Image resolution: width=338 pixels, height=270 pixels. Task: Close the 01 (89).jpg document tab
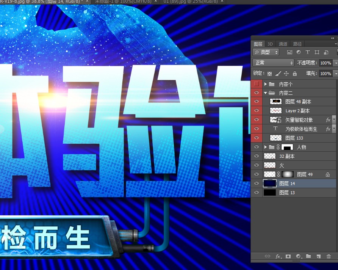click(222, 1)
